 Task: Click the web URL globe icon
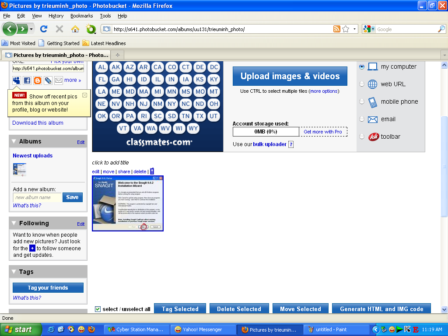[372, 84]
